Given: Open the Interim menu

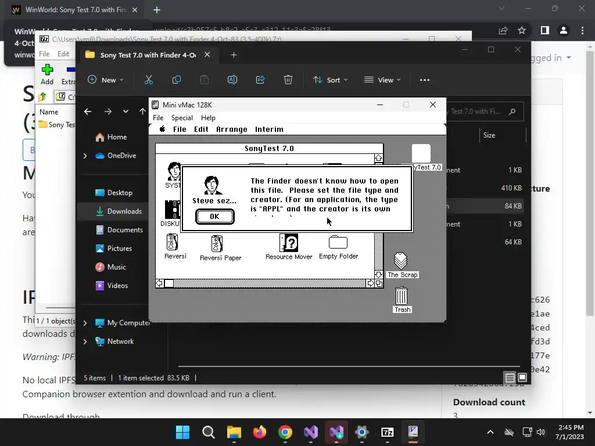Looking at the screenshot, I should coord(269,130).
